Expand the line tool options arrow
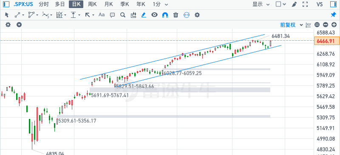The image size is (340, 155). [x=23, y=15]
